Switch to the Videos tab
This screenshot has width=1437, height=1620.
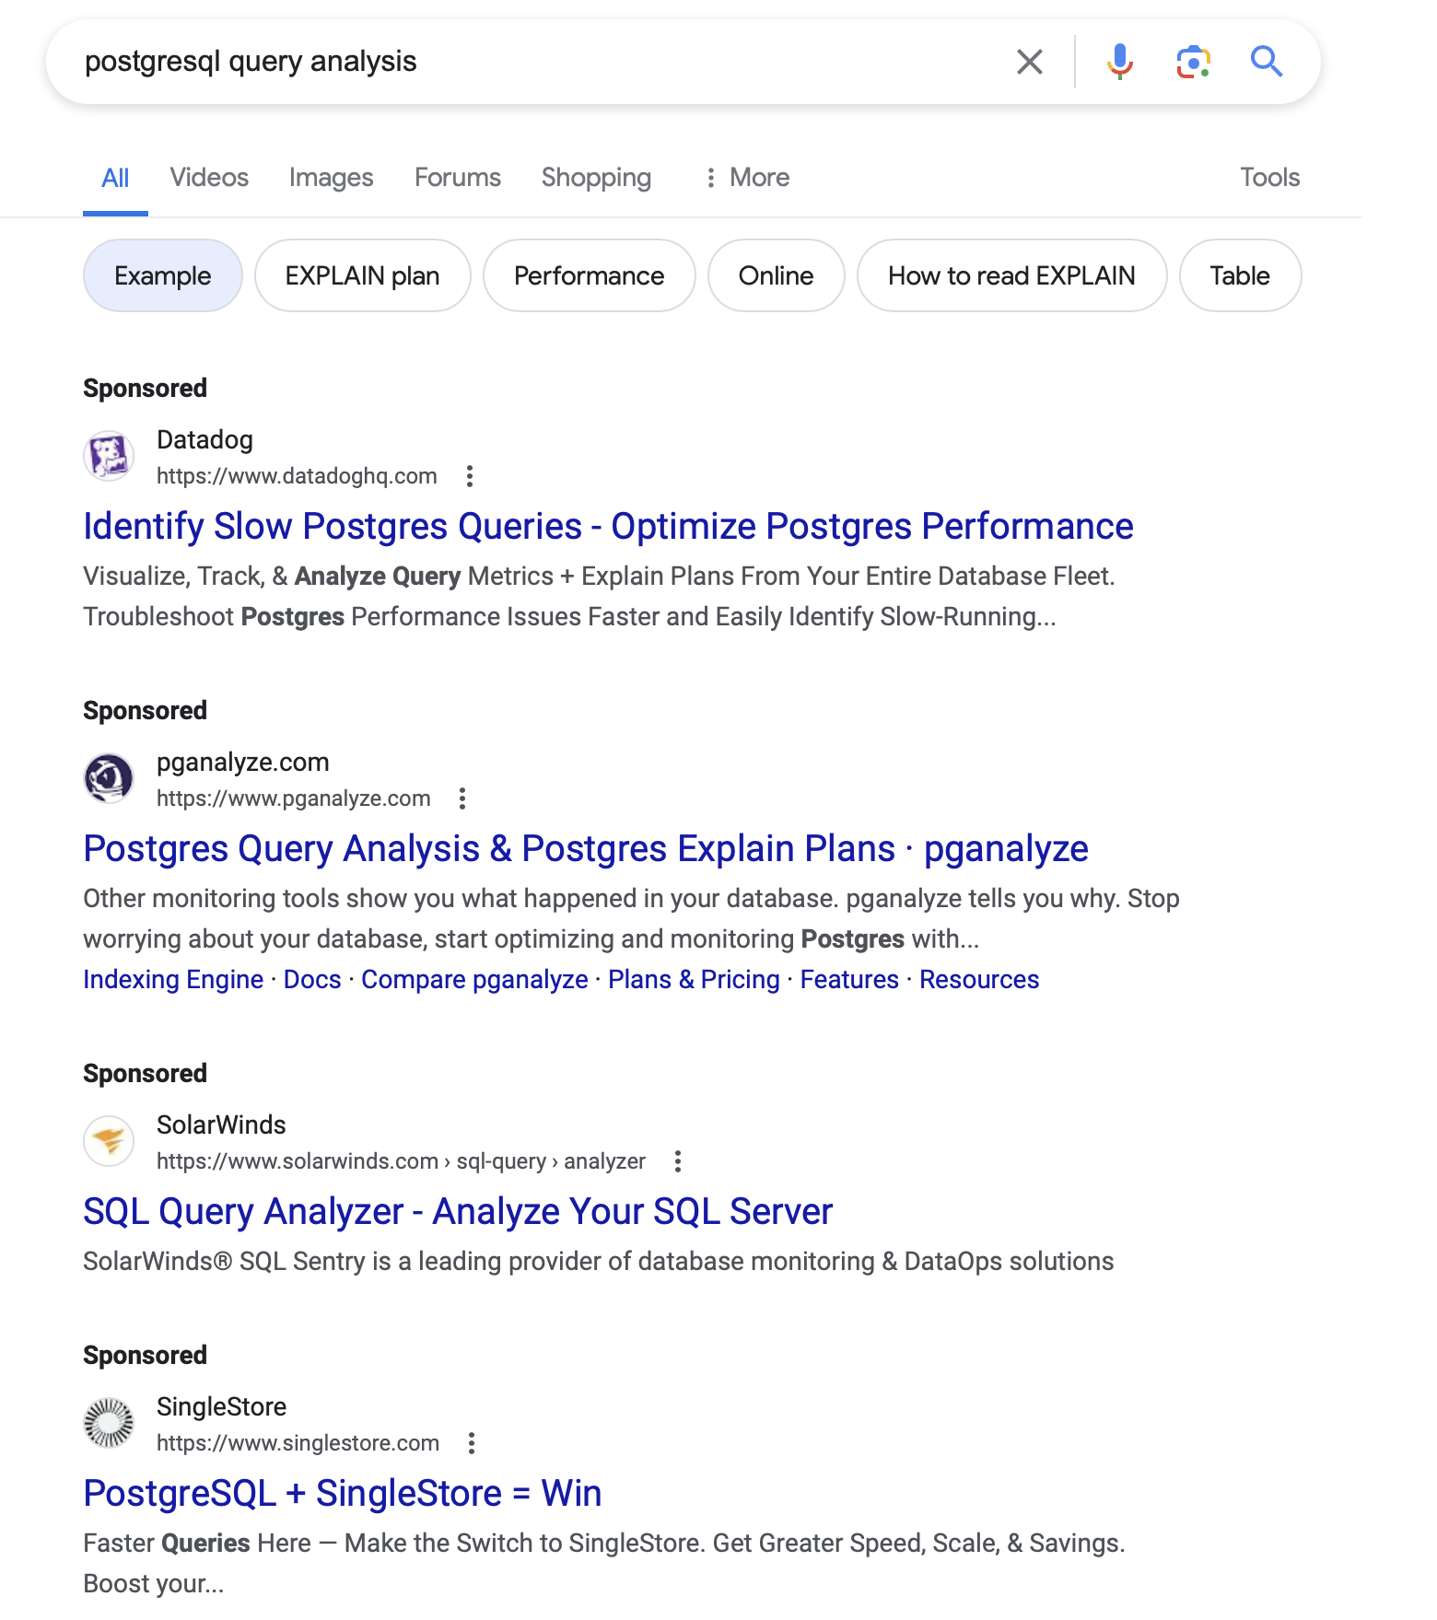(209, 177)
